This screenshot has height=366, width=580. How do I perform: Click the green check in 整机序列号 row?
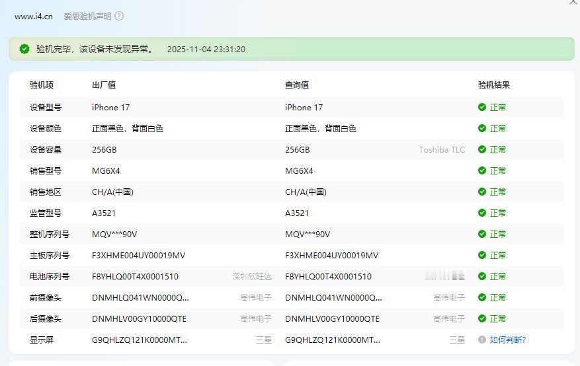[481, 234]
